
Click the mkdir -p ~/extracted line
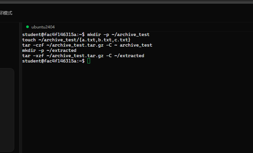coord(49,51)
